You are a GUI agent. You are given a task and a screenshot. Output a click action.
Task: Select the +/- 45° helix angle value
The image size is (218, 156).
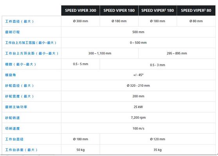pos(138,75)
